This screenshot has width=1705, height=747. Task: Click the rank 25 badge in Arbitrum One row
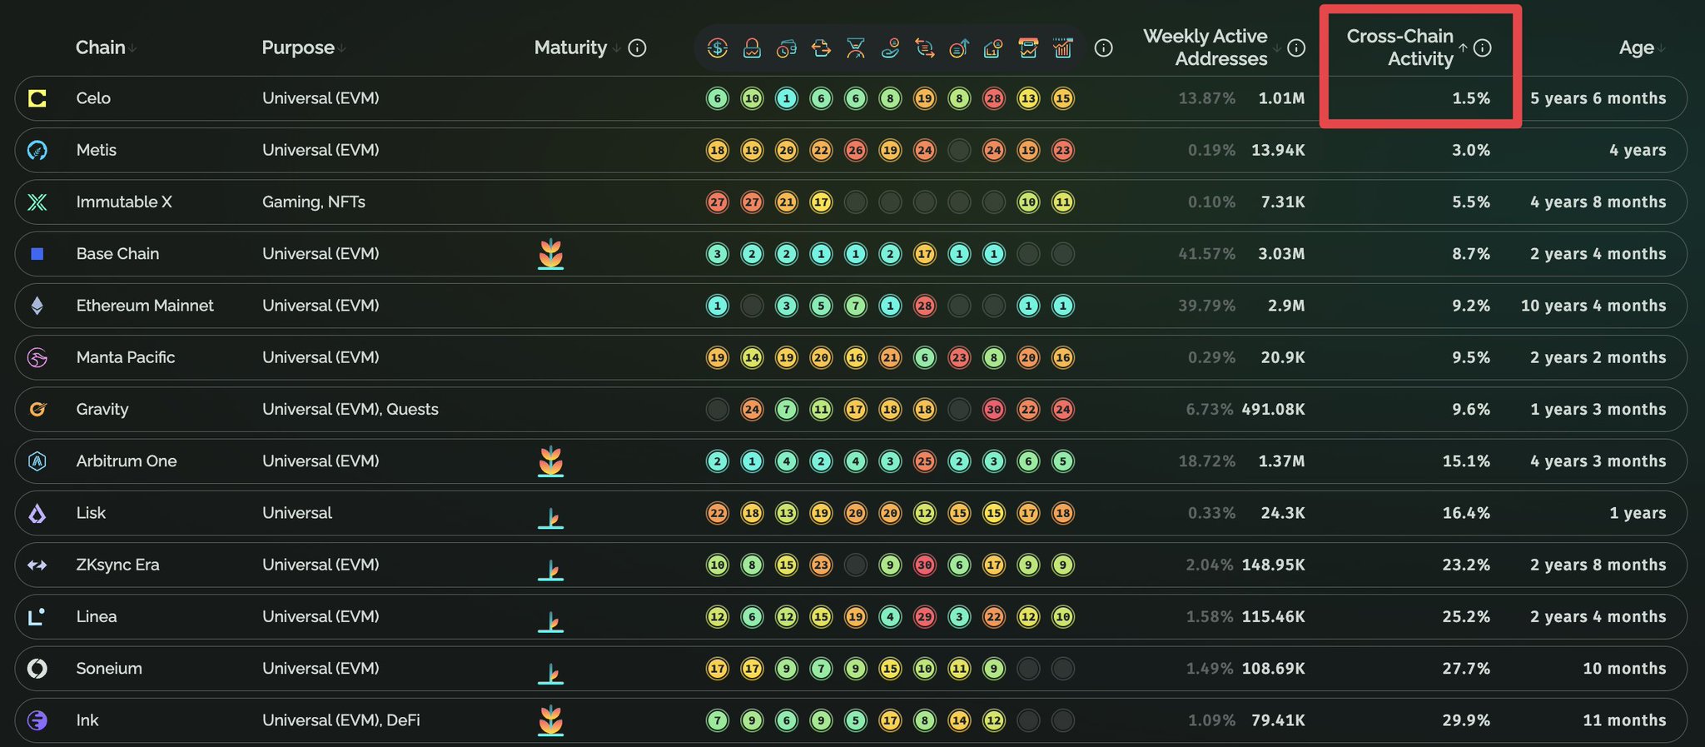pyautogui.click(x=925, y=461)
